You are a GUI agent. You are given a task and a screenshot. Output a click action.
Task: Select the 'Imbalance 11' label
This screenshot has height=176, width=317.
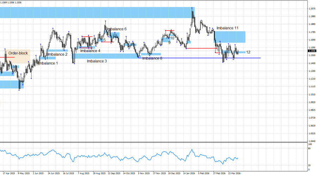click(228, 28)
